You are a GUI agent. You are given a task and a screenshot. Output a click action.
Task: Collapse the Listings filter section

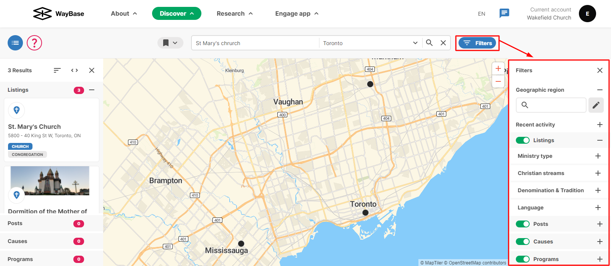click(x=600, y=140)
